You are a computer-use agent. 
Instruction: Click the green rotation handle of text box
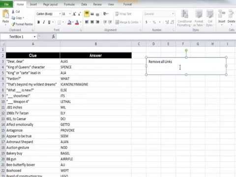tap(186, 50)
